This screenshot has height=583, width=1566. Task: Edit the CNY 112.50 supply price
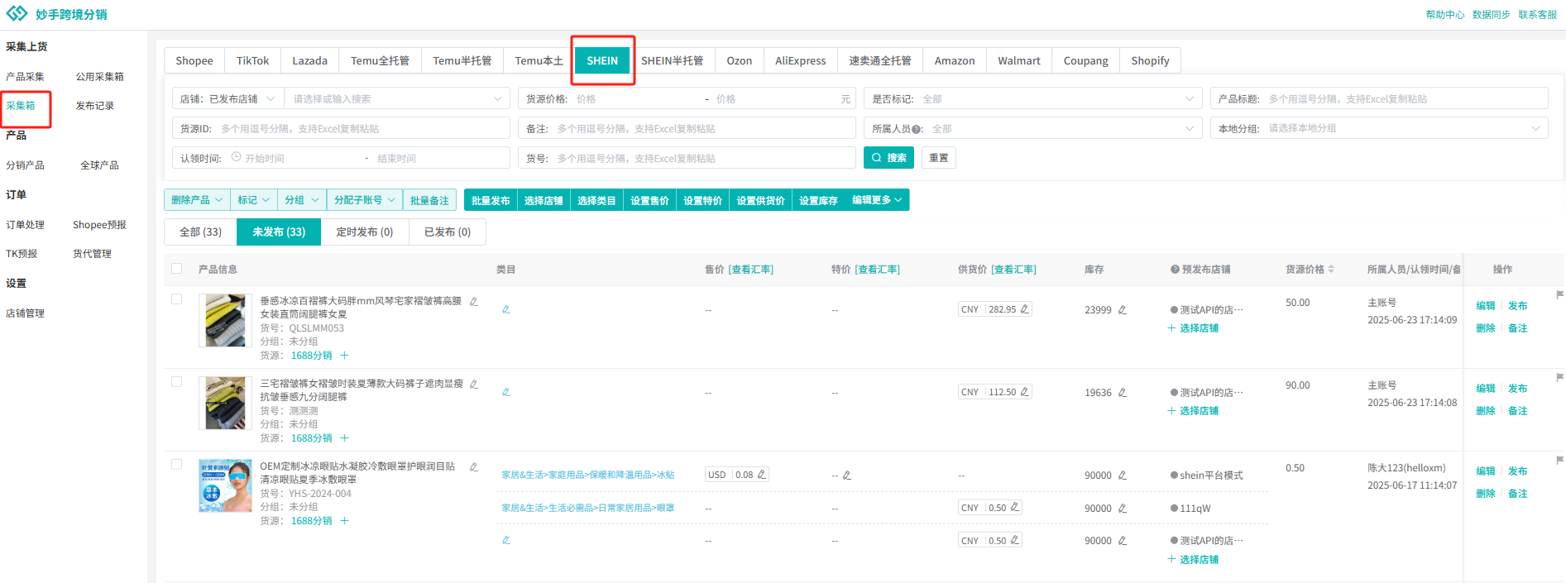click(x=1025, y=392)
